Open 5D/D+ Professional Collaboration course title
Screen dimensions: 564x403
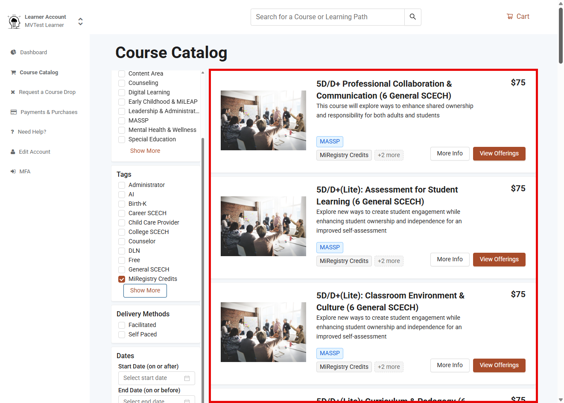(x=384, y=90)
